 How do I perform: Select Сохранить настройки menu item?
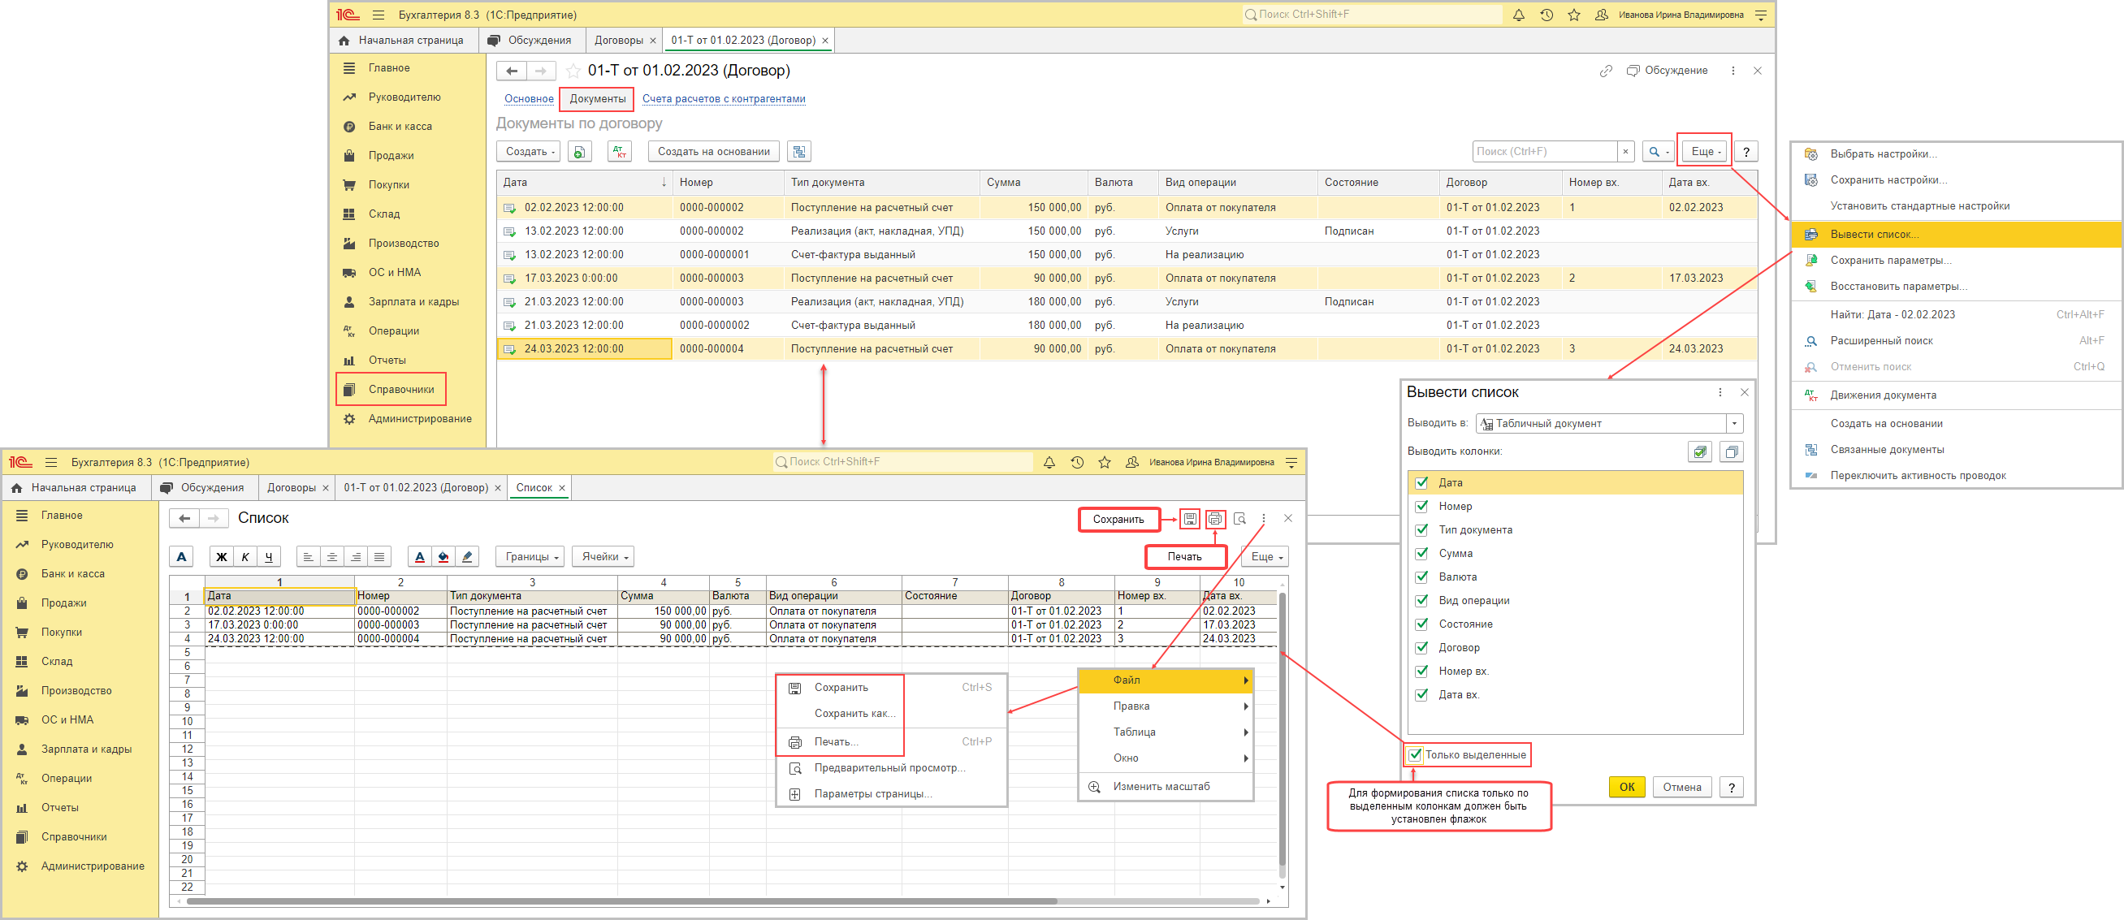(1955, 180)
